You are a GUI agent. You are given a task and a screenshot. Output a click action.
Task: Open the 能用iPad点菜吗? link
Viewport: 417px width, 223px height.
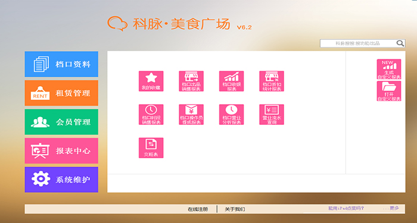346,208
